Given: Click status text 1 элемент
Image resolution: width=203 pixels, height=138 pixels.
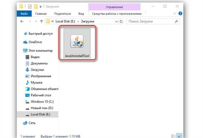Looking at the screenshot, I should [x=28, y=136].
